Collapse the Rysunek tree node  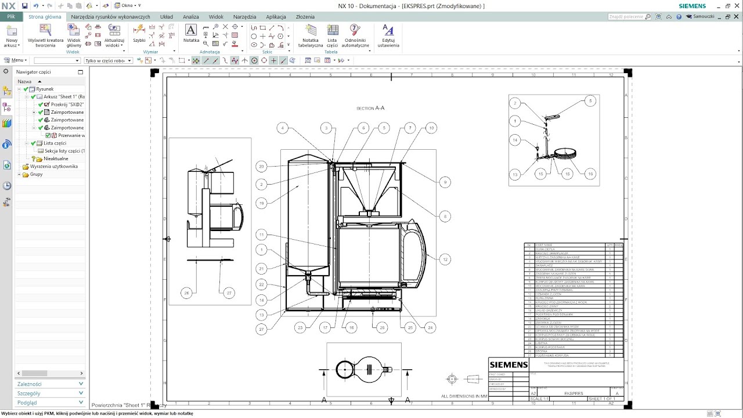point(19,89)
